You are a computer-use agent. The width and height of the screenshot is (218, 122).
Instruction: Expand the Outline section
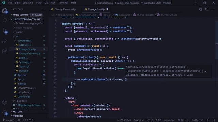pyautogui.click(x=18, y=111)
